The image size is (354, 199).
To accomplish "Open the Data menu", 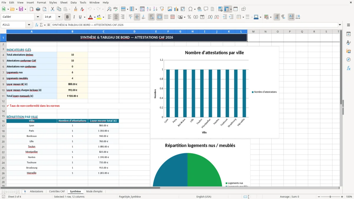I will point(74,2).
